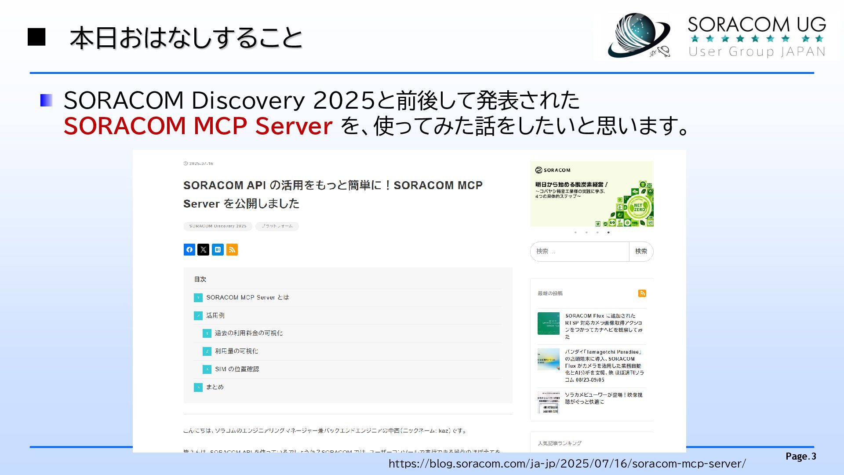The width and height of the screenshot is (844, 475).
Task: Jump to まとめ in table of contents
Action: (215, 387)
